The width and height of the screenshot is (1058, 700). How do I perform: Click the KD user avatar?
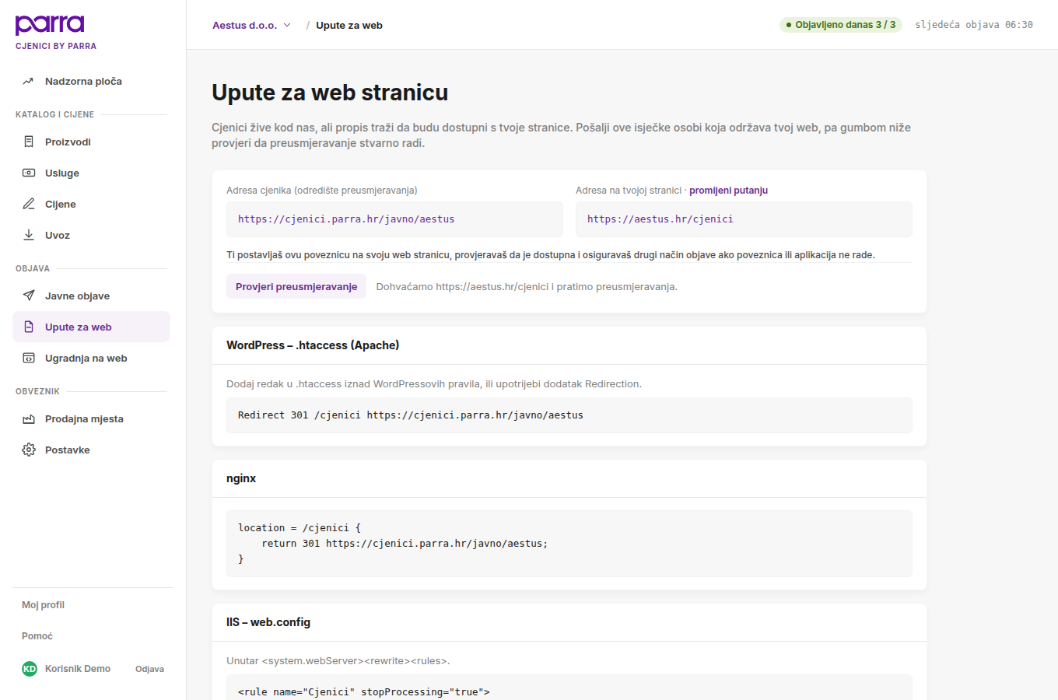(30, 669)
